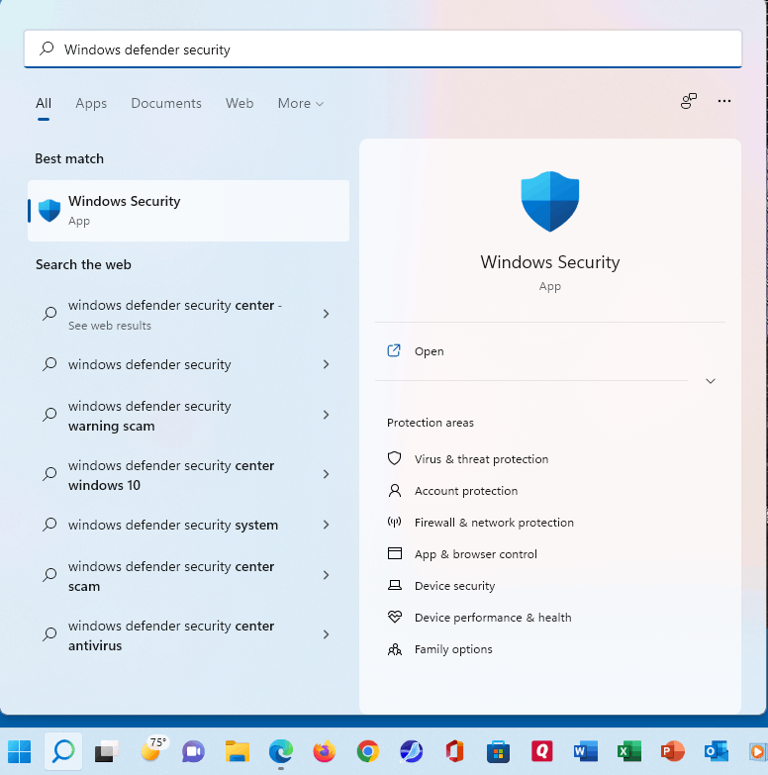
Task: Click the Search magnifier icon on taskbar
Action: pos(63,752)
